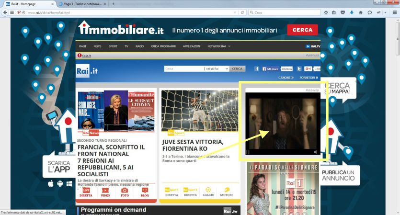400x215 pixels.
Task: Open the RADIO nav menu item
Action: point(140,46)
